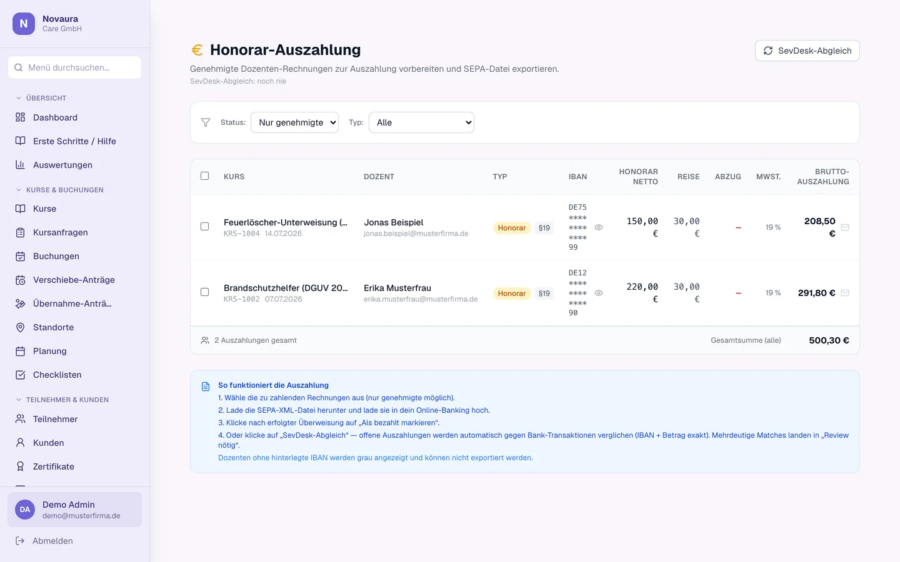Collapse the Kurse & Buchungen sidebar section
The height and width of the screenshot is (562, 900).
[60, 190]
